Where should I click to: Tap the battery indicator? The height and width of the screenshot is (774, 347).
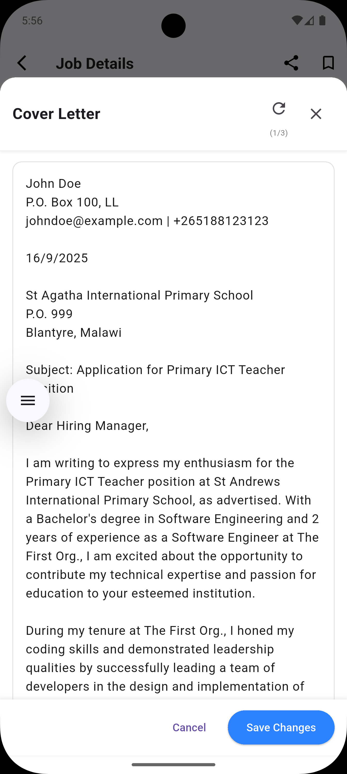tap(323, 20)
